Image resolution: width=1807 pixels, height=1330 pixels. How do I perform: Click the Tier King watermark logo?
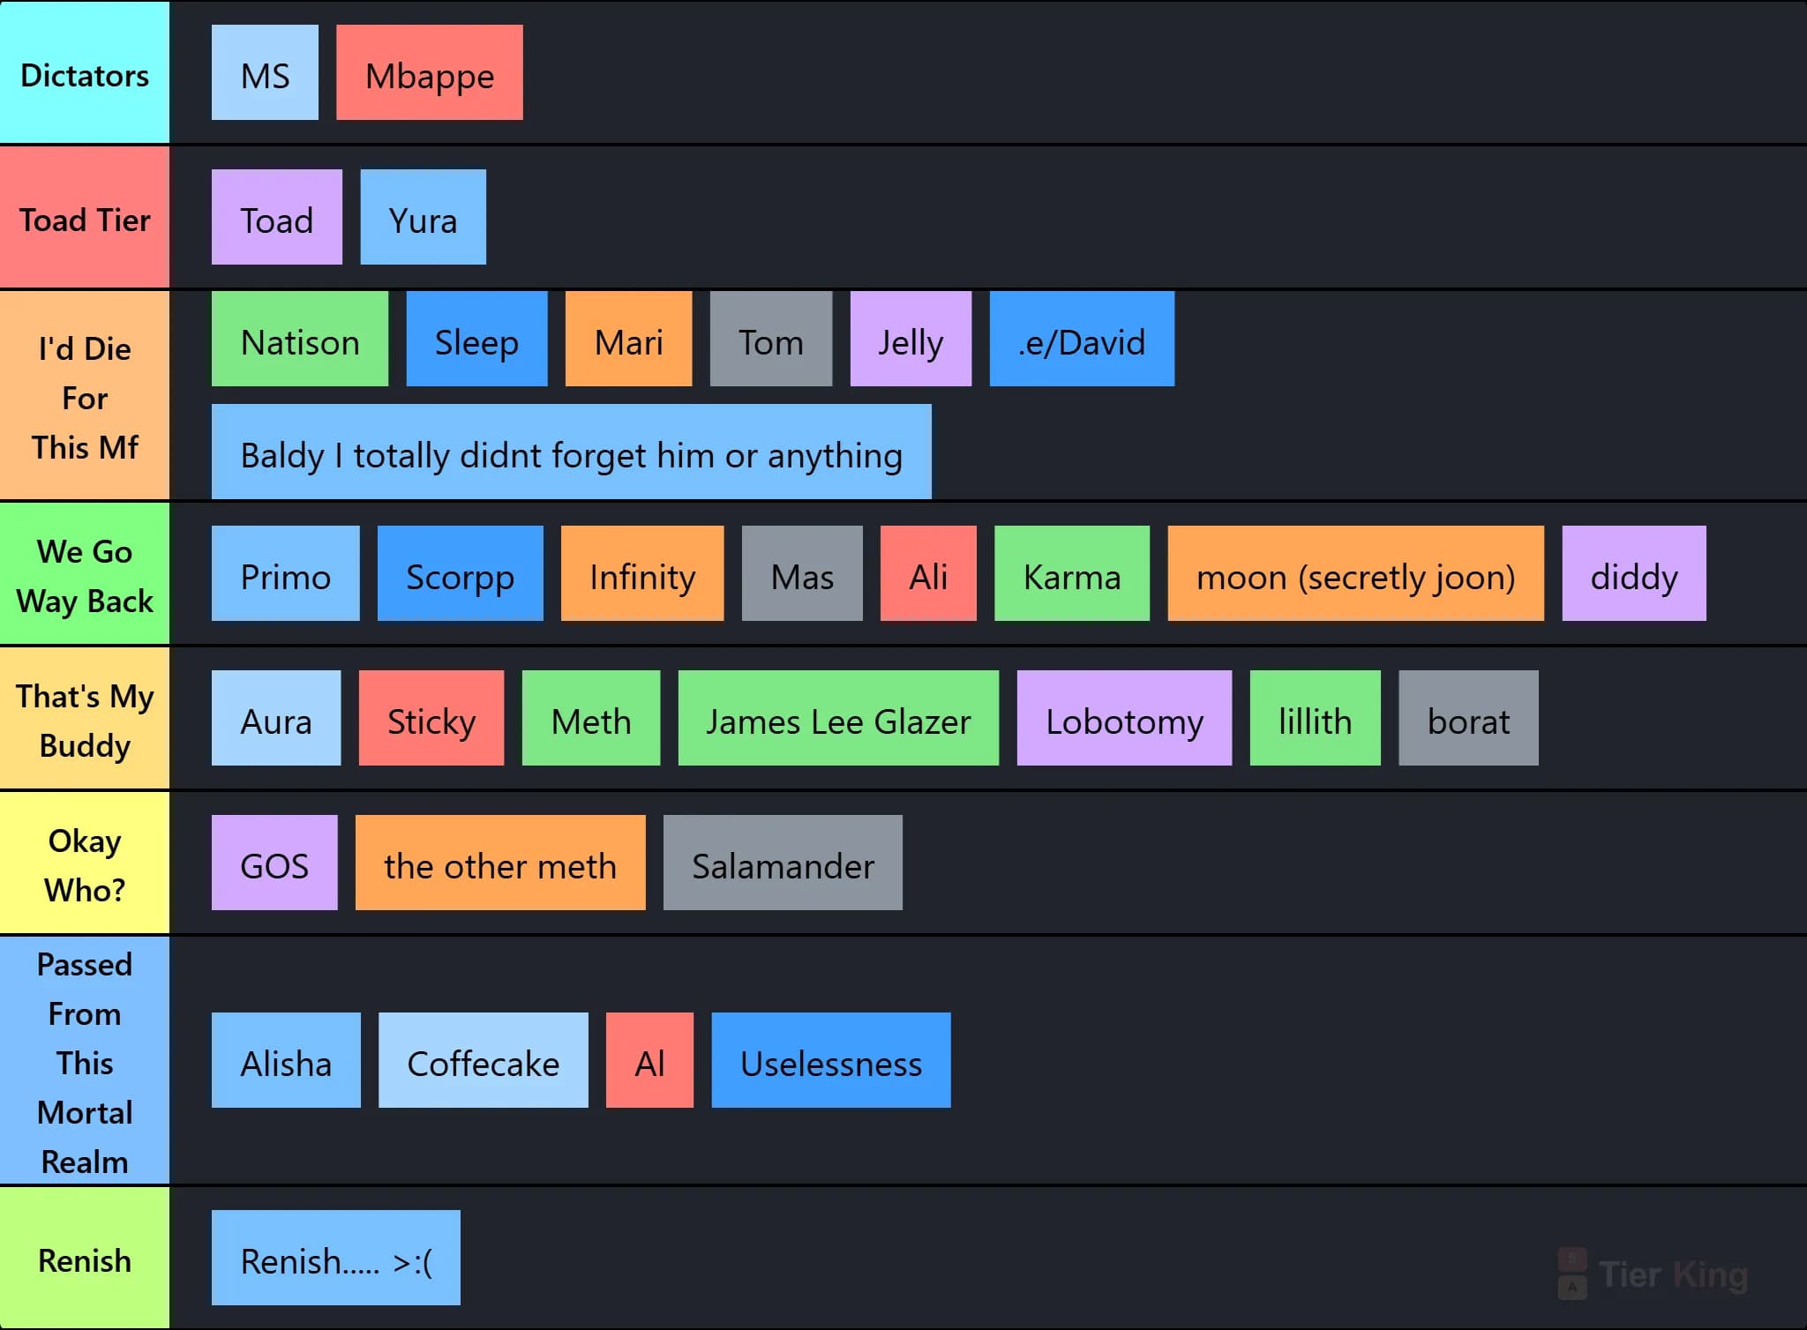coord(1653,1274)
